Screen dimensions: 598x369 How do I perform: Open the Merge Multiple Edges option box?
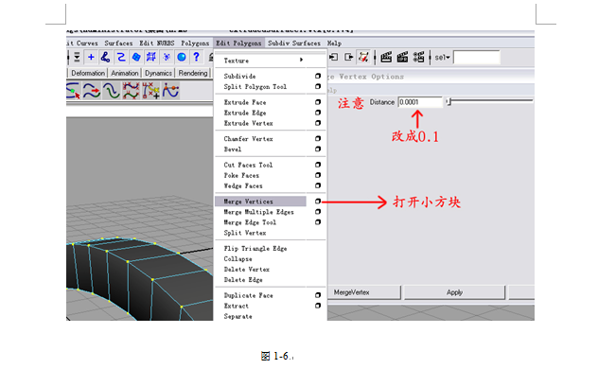click(x=318, y=212)
